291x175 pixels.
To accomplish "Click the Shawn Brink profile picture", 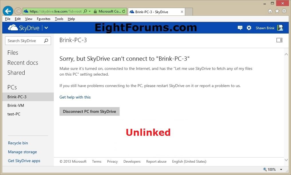I will 280,28.
